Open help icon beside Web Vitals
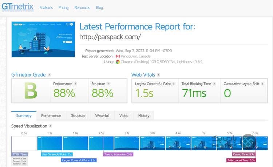This screenshot has height=167, width=273. [x=158, y=75]
